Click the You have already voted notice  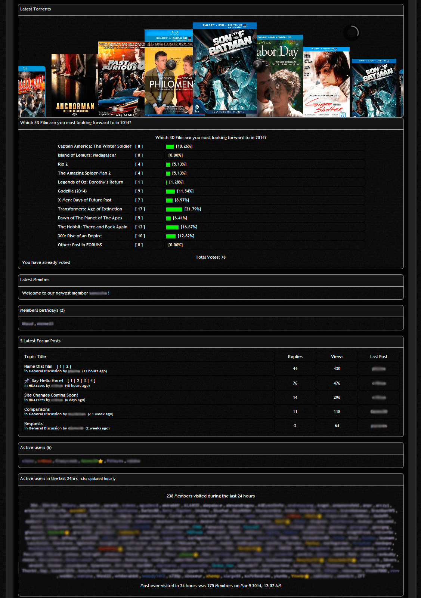(x=46, y=262)
